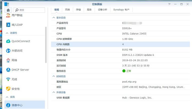This screenshot has width=192, height=109.
Task: Select the 安全性 sidebar label
Action: (16, 89)
